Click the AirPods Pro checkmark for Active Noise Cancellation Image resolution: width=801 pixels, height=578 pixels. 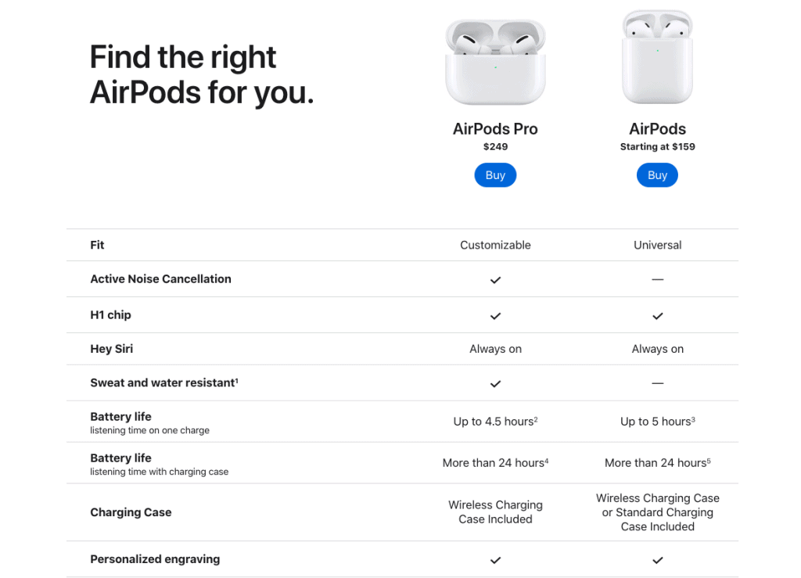495,278
